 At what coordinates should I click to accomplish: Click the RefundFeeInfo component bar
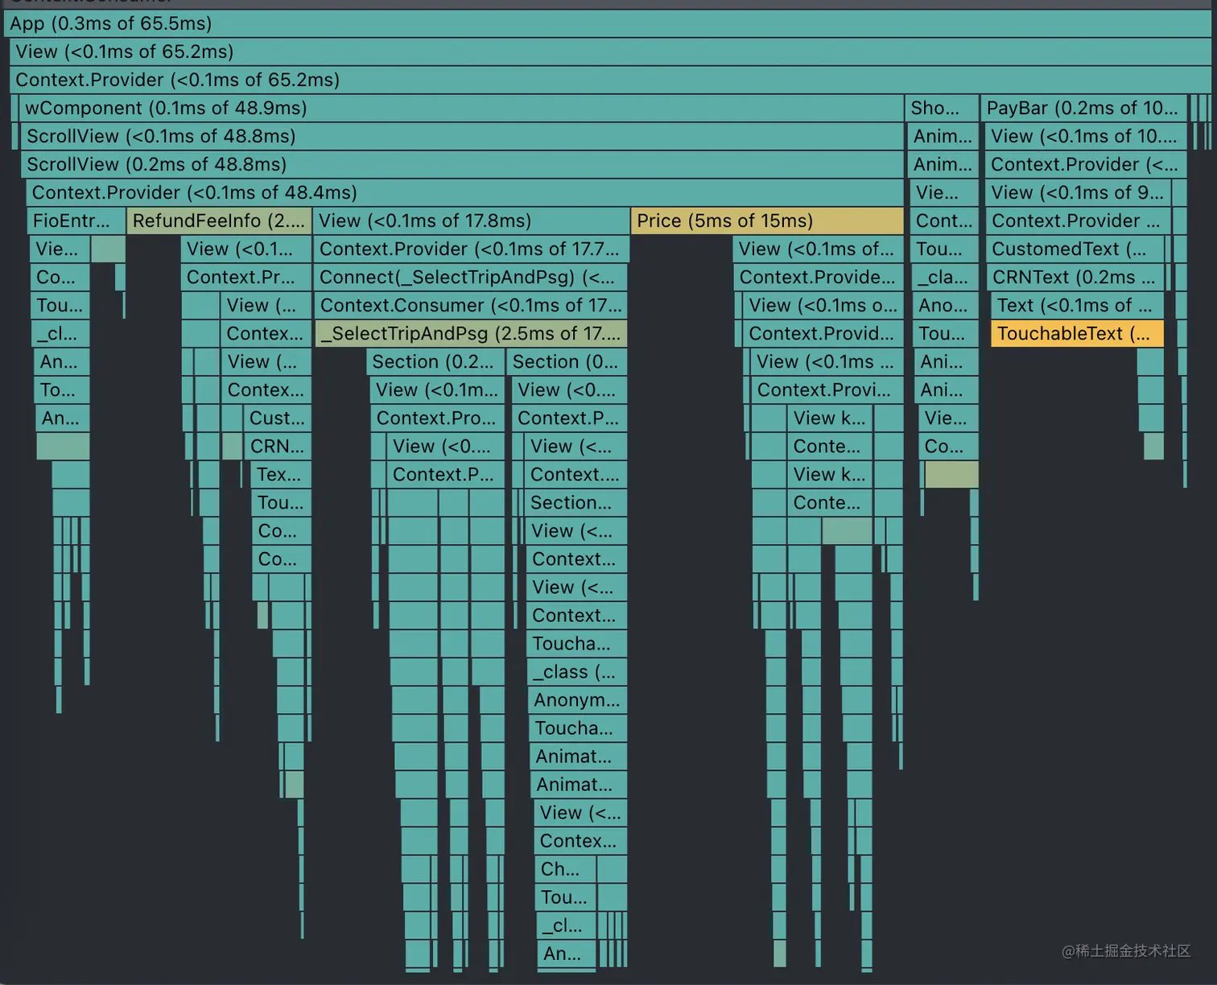(x=217, y=220)
